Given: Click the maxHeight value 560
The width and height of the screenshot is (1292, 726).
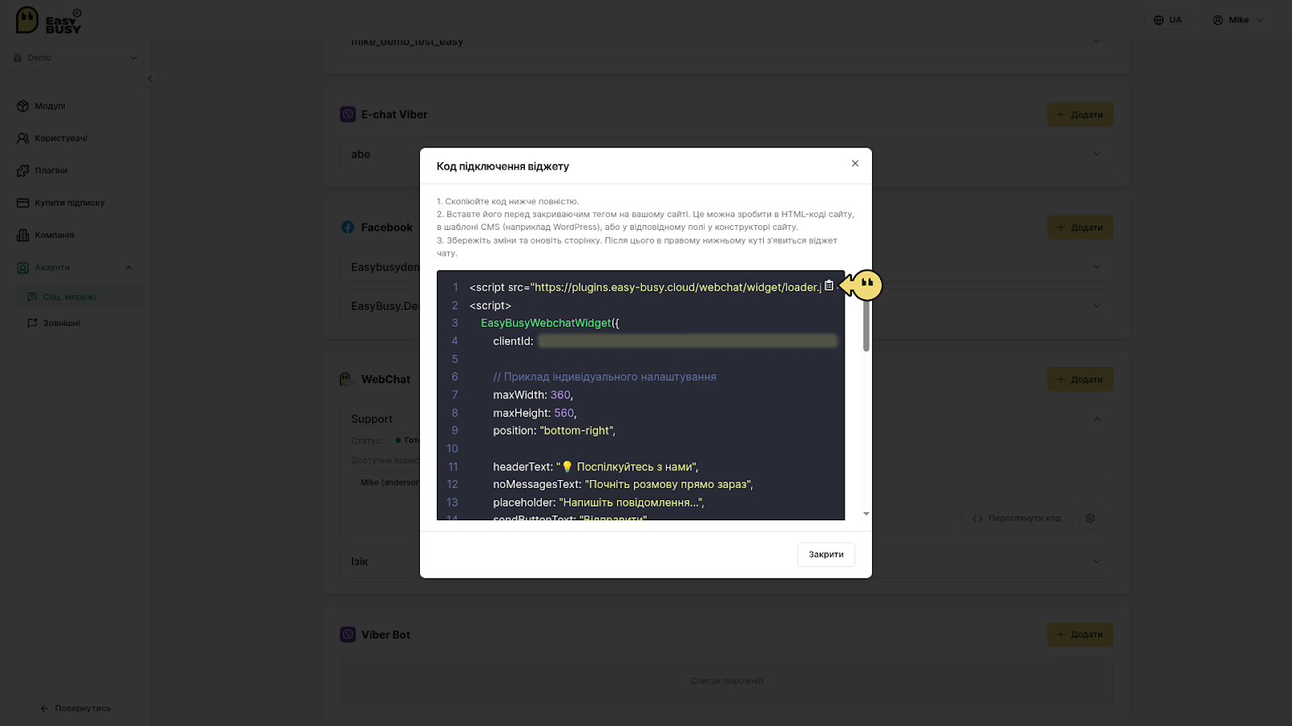Looking at the screenshot, I should (564, 413).
